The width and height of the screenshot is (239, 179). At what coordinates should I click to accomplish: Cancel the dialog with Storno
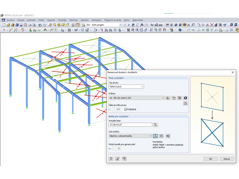tap(227, 159)
